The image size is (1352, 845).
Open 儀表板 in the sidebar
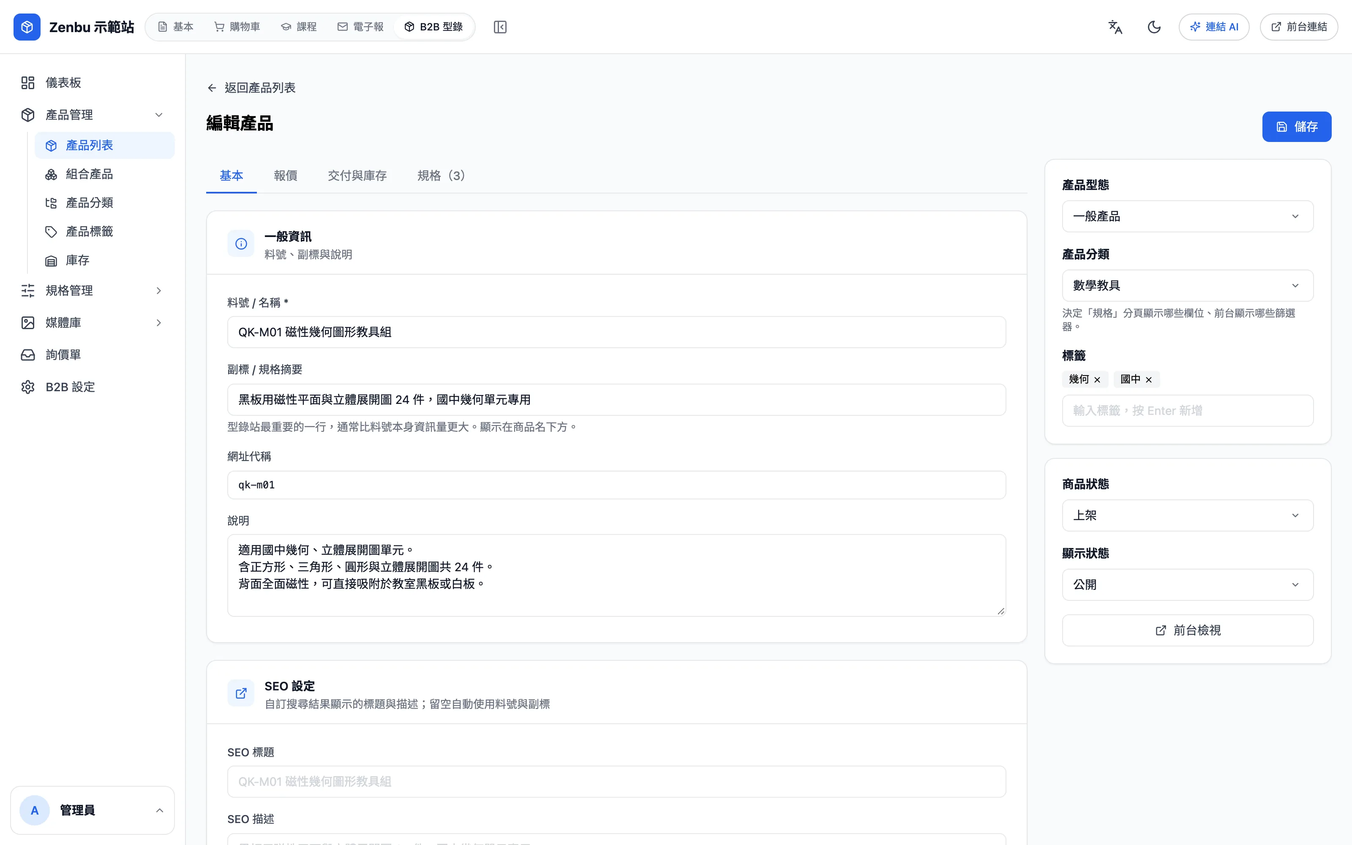pos(93,83)
